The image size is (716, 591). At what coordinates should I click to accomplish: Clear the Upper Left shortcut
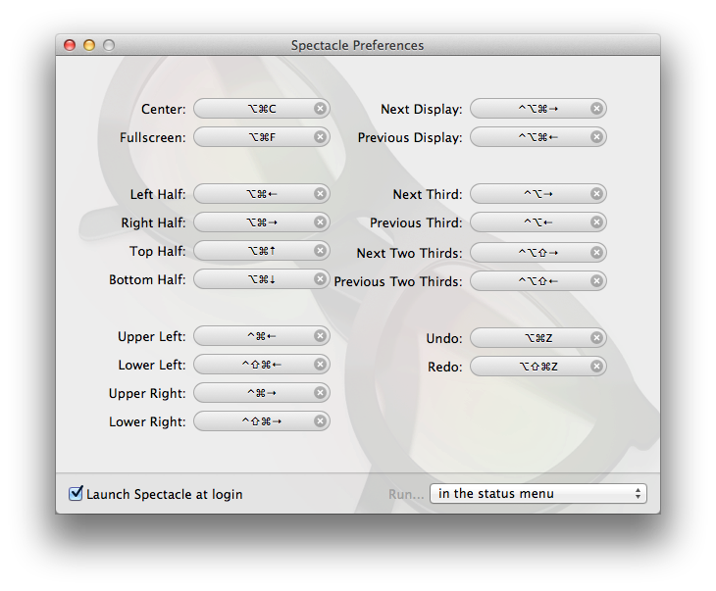[x=320, y=336]
